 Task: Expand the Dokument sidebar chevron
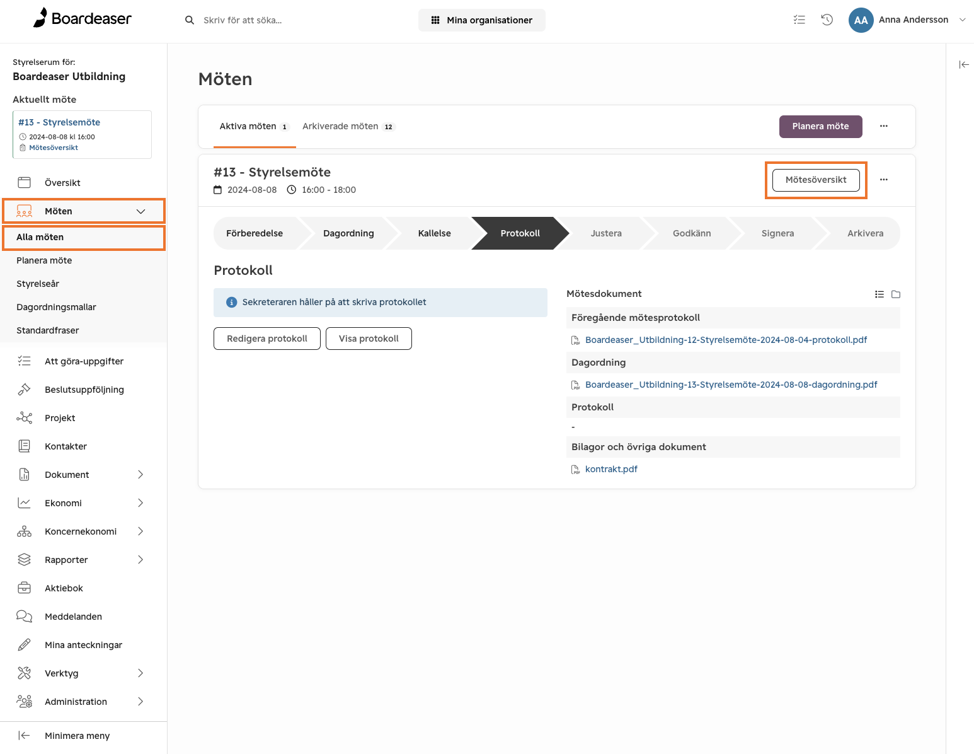pos(140,474)
